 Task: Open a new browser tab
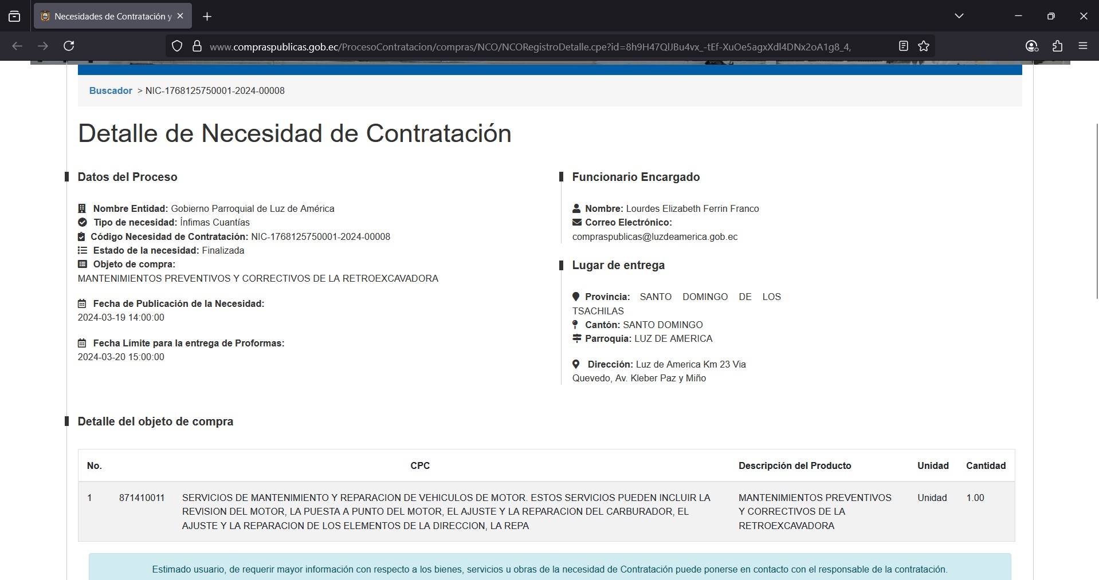pyautogui.click(x=207, y=17)
